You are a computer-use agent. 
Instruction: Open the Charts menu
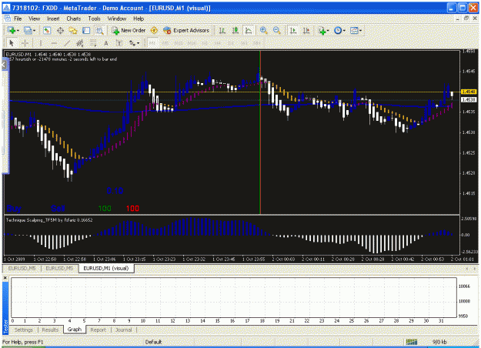74,18
